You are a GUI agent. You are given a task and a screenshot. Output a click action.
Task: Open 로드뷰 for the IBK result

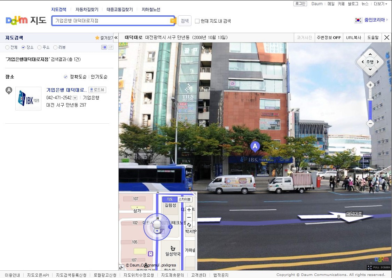click(x=97, y=90)
